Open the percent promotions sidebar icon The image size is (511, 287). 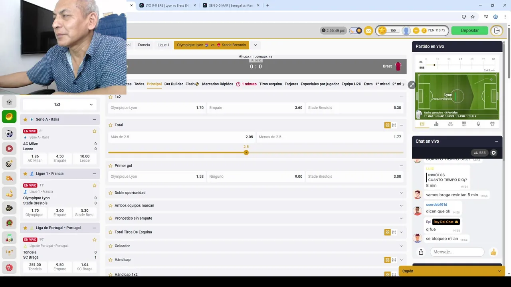[9, 267]
